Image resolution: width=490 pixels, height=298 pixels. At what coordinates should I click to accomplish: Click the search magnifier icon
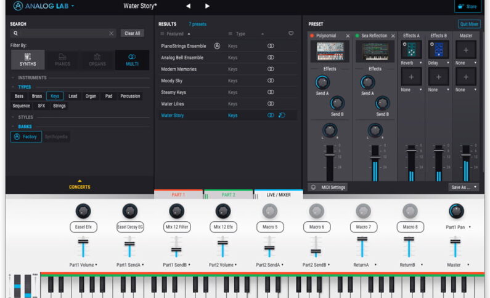pos(15,33)
